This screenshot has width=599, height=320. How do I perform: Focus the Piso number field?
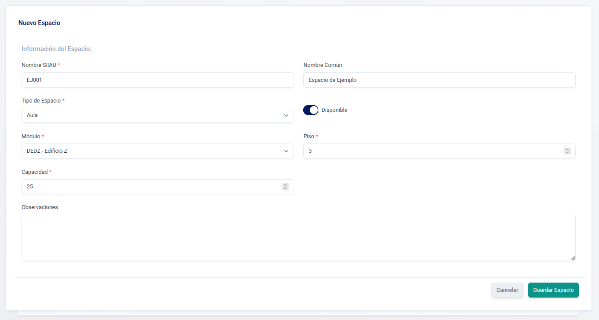pos(431,151)
